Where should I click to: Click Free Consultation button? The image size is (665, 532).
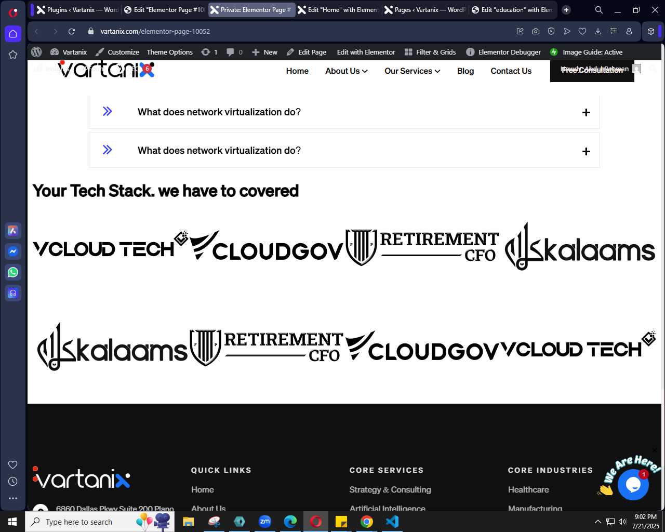coord(592,71)
